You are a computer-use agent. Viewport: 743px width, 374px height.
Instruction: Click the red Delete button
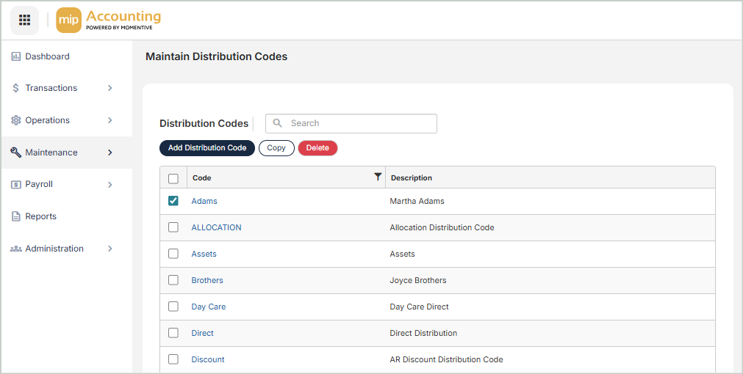[317, 148]
